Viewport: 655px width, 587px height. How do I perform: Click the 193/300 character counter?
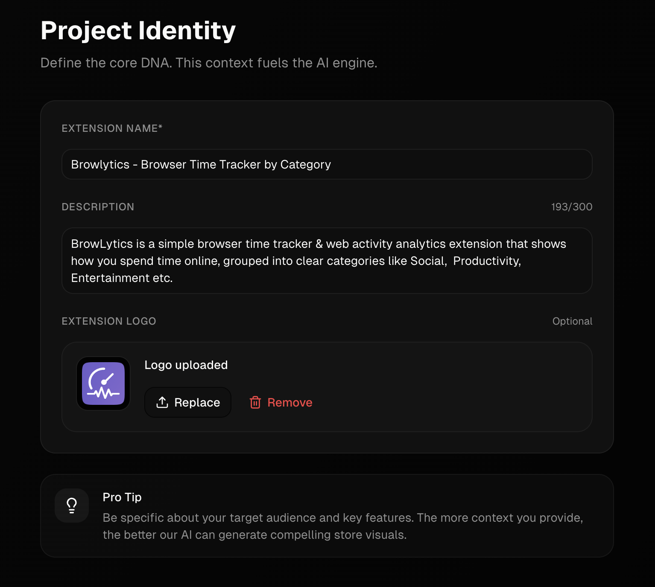click(571, 206)
